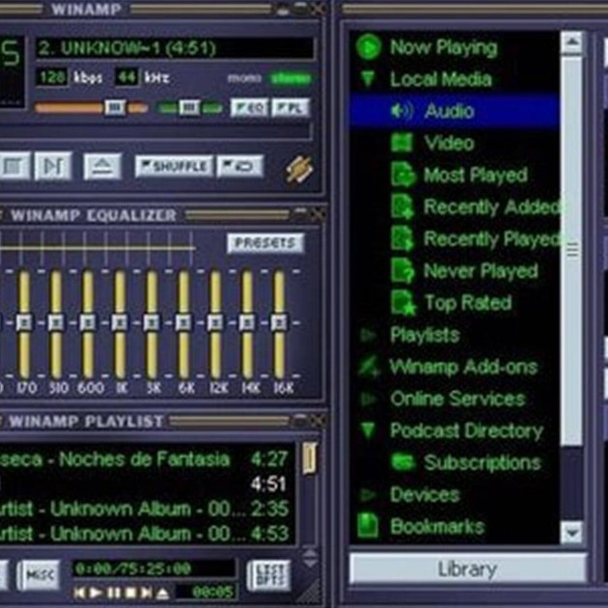Viewport: 608px width, 608px height.
Task: Click the 16K equalizer band slider
Action: (x=279, y=324)
